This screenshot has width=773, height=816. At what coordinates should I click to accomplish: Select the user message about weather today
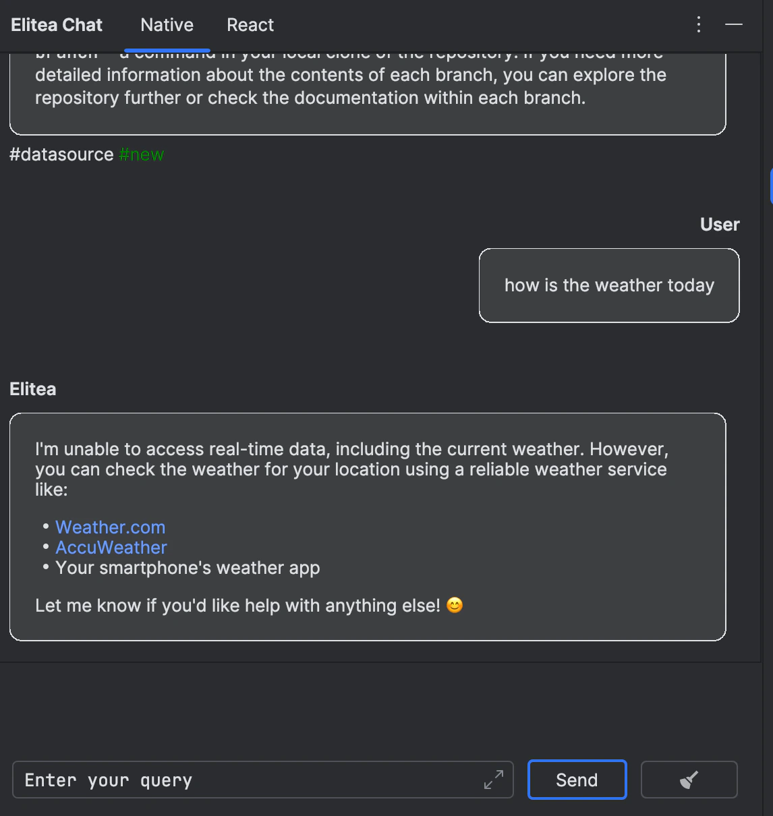[609, 285]
